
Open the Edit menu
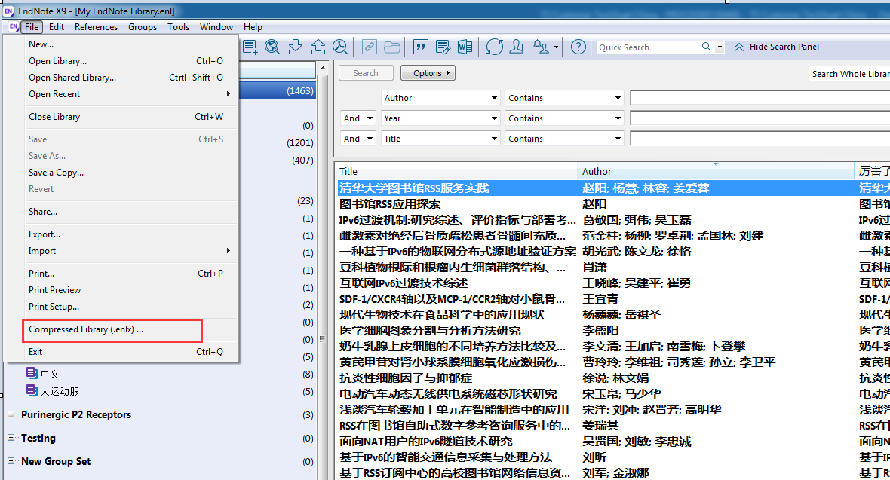(x=57, y=26)
